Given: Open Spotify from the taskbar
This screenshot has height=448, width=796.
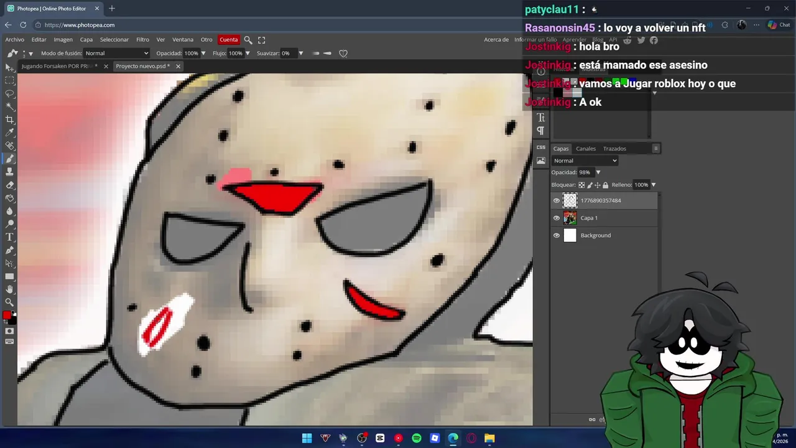Looking at the screenshot, I should coord(417,438).
